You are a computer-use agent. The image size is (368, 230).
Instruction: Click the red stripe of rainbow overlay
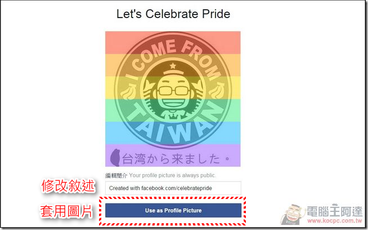[x=173, y=43]
